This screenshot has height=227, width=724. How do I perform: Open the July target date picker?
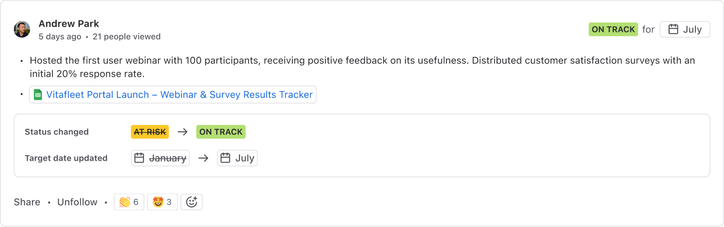(x=685, y=30)
